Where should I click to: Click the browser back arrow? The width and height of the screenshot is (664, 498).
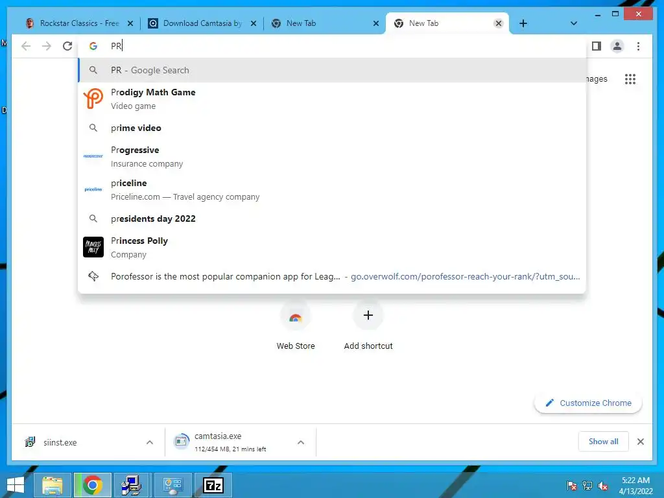26,46
